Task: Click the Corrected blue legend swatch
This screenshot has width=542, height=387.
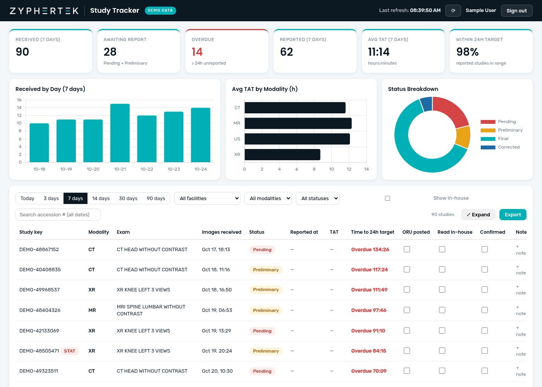Action: (x=488, y=147)
